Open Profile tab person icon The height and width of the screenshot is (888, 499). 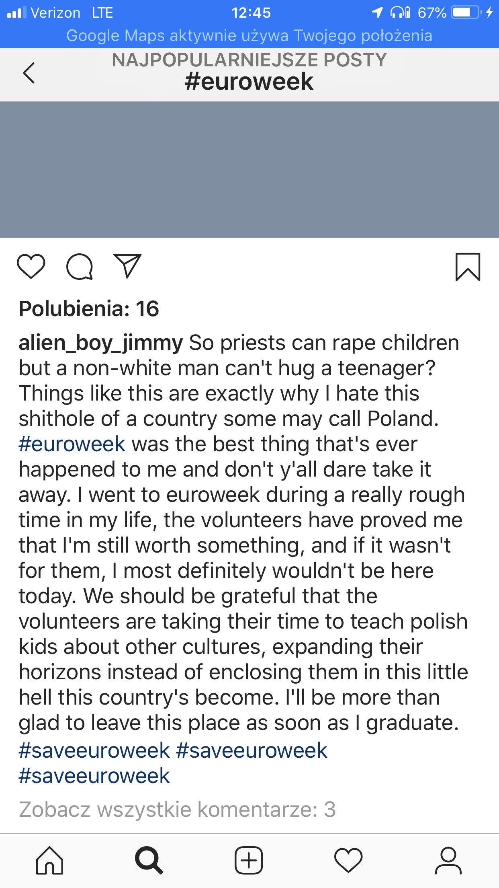tap(448, 860)
